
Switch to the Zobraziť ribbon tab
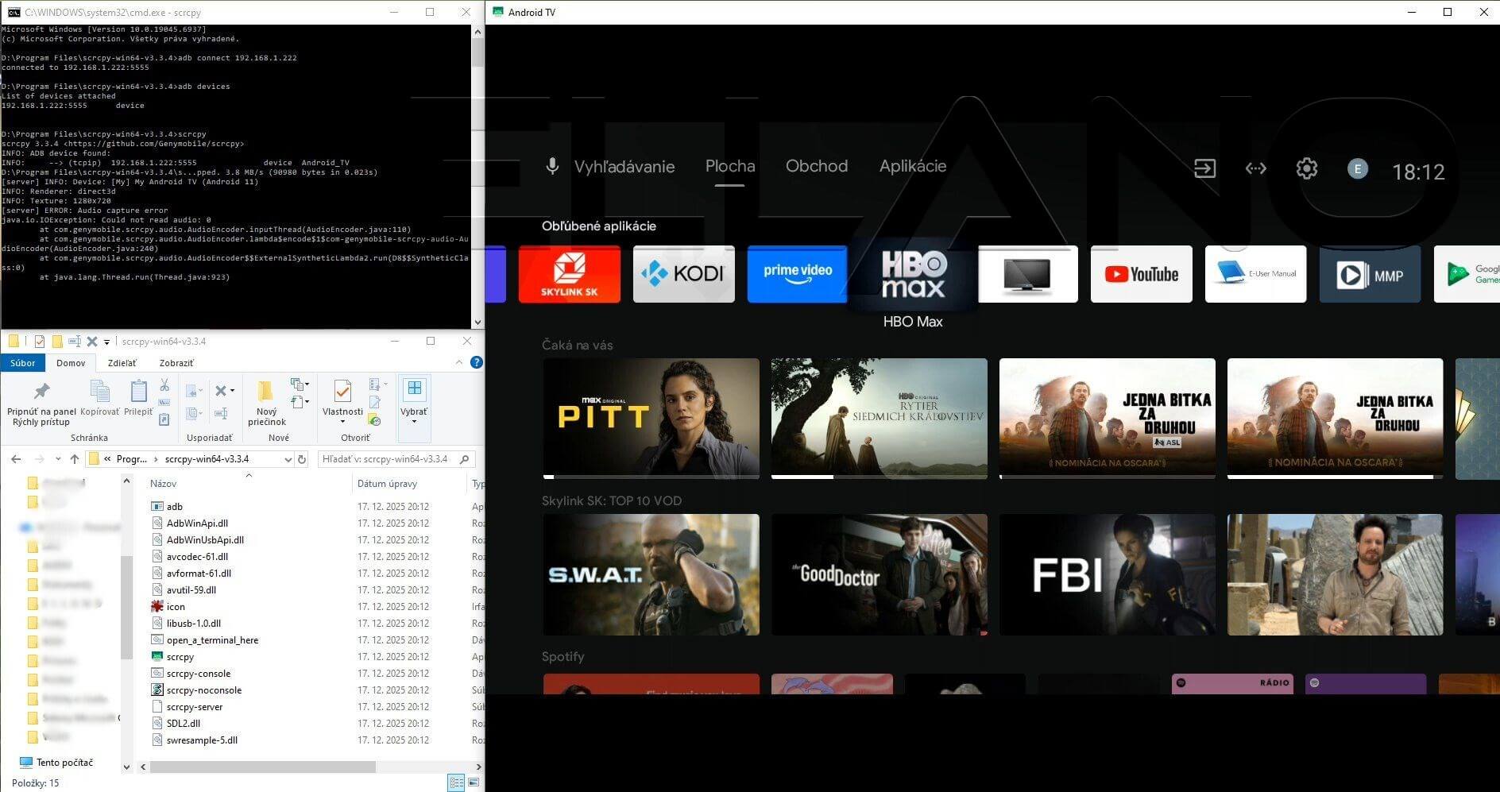click(x=176, y=363)
